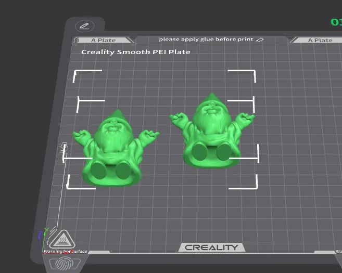Click the right 'A Plate' label
The width and height of the screenshot is (342, 273).
(x=320, y=41)
